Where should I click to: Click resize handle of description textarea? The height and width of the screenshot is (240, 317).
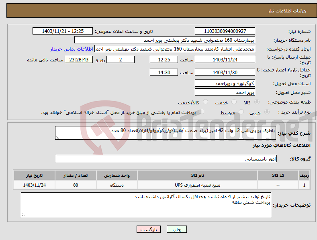(x=57, y=137)
